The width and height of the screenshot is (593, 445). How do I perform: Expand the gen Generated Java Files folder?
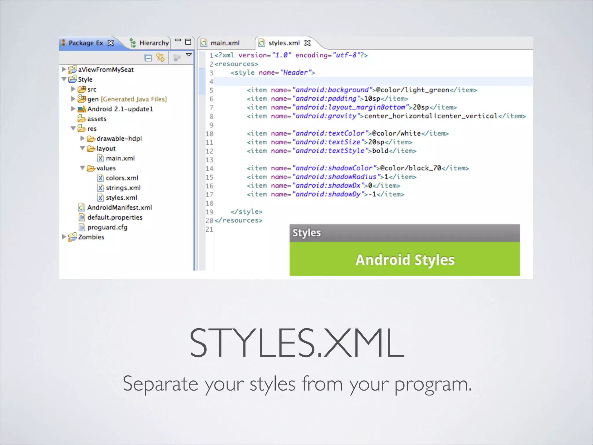click(73, 99)
